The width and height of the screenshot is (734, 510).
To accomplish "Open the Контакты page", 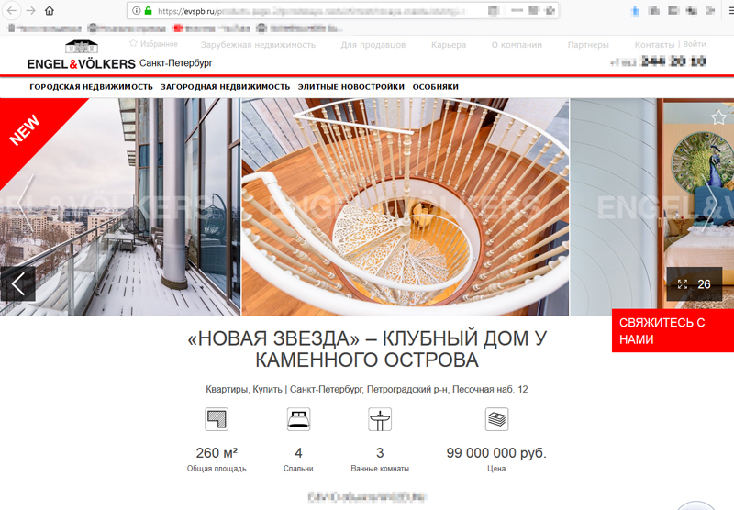I will pyautogui.click(x=654, y=45).
